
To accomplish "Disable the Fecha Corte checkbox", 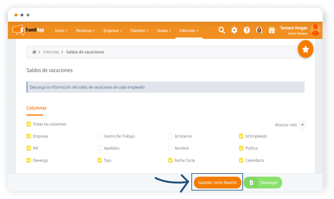I will tap(170, 160).
